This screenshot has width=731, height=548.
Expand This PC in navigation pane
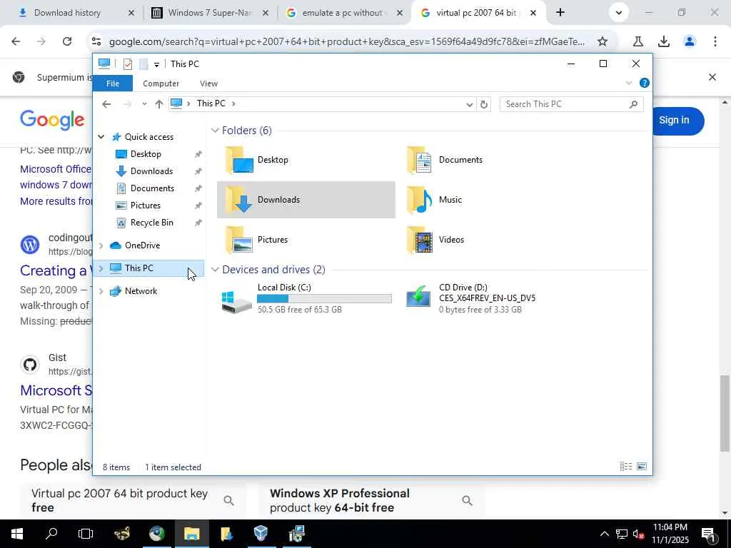point(101,268)
